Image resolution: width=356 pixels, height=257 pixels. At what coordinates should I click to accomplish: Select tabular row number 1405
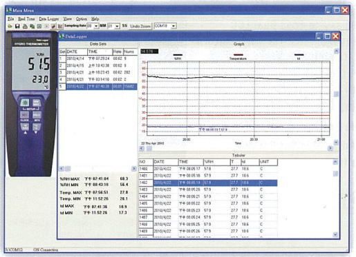(208, 203)
